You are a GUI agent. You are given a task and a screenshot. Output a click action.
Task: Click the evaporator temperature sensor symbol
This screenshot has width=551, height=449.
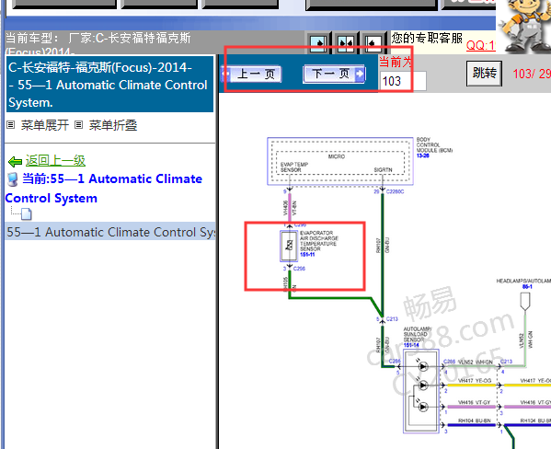tap(289, 246)
